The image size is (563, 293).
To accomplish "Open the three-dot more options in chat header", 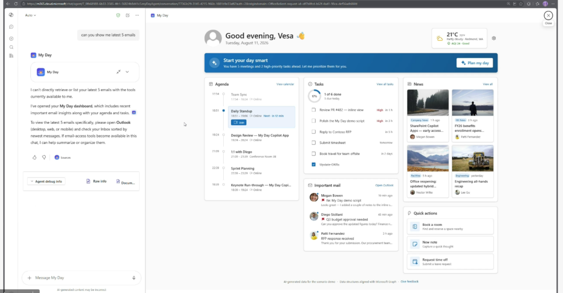I will coord(137,15).
